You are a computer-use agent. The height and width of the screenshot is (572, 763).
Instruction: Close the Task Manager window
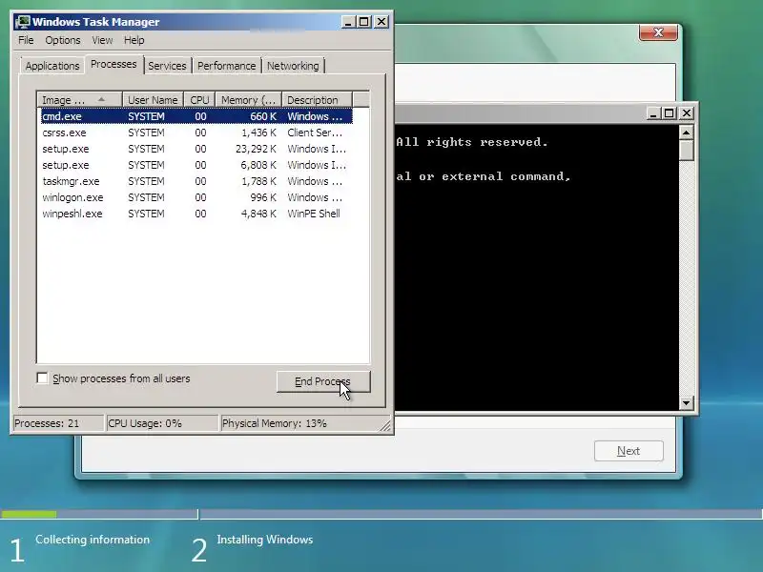381,22
